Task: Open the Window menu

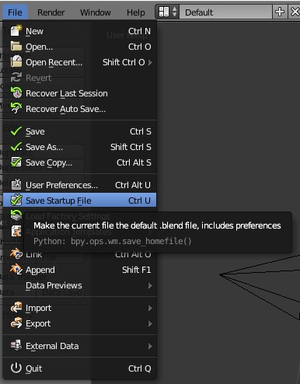Action: (96, 12)
